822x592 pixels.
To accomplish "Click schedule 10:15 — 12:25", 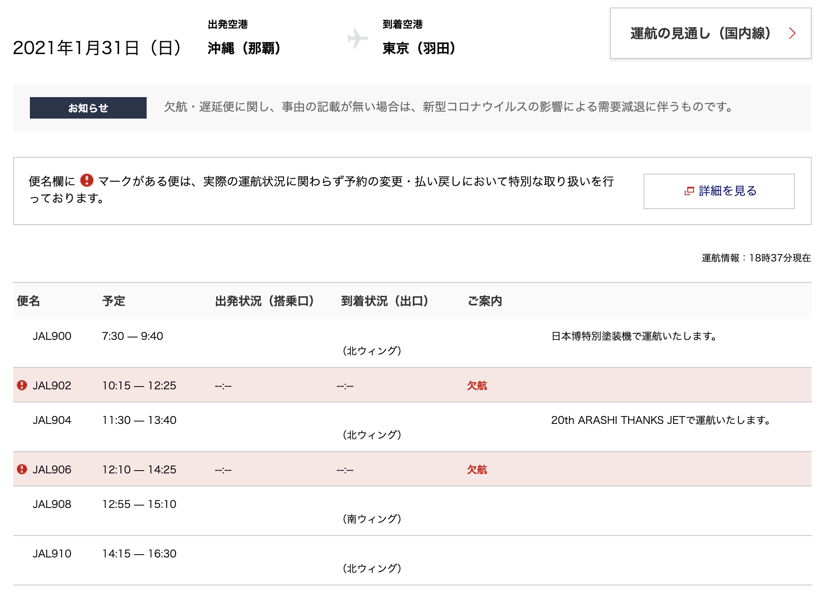I will [x=139, y=386].
